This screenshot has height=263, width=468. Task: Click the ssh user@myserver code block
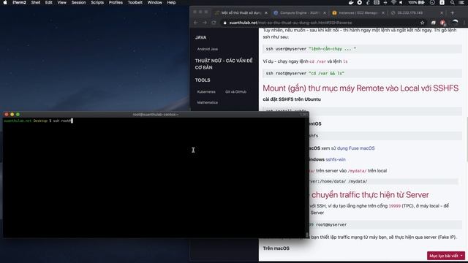[362, 49]
